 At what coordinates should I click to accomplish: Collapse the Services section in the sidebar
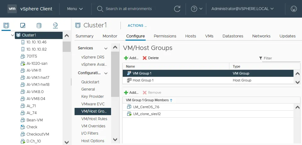click(106, 48)
